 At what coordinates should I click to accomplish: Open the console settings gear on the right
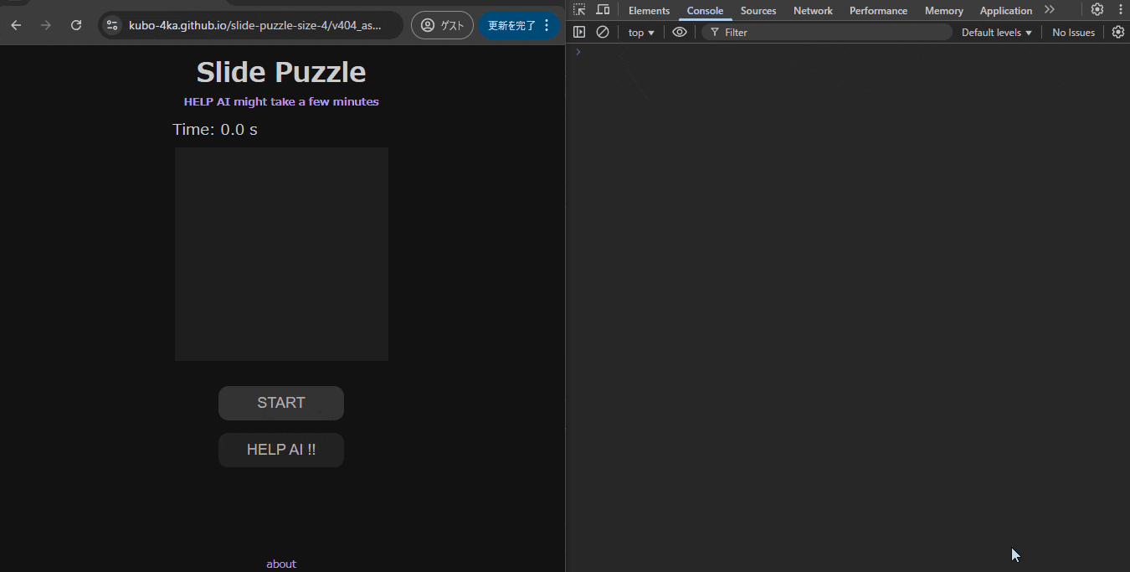1118,32
